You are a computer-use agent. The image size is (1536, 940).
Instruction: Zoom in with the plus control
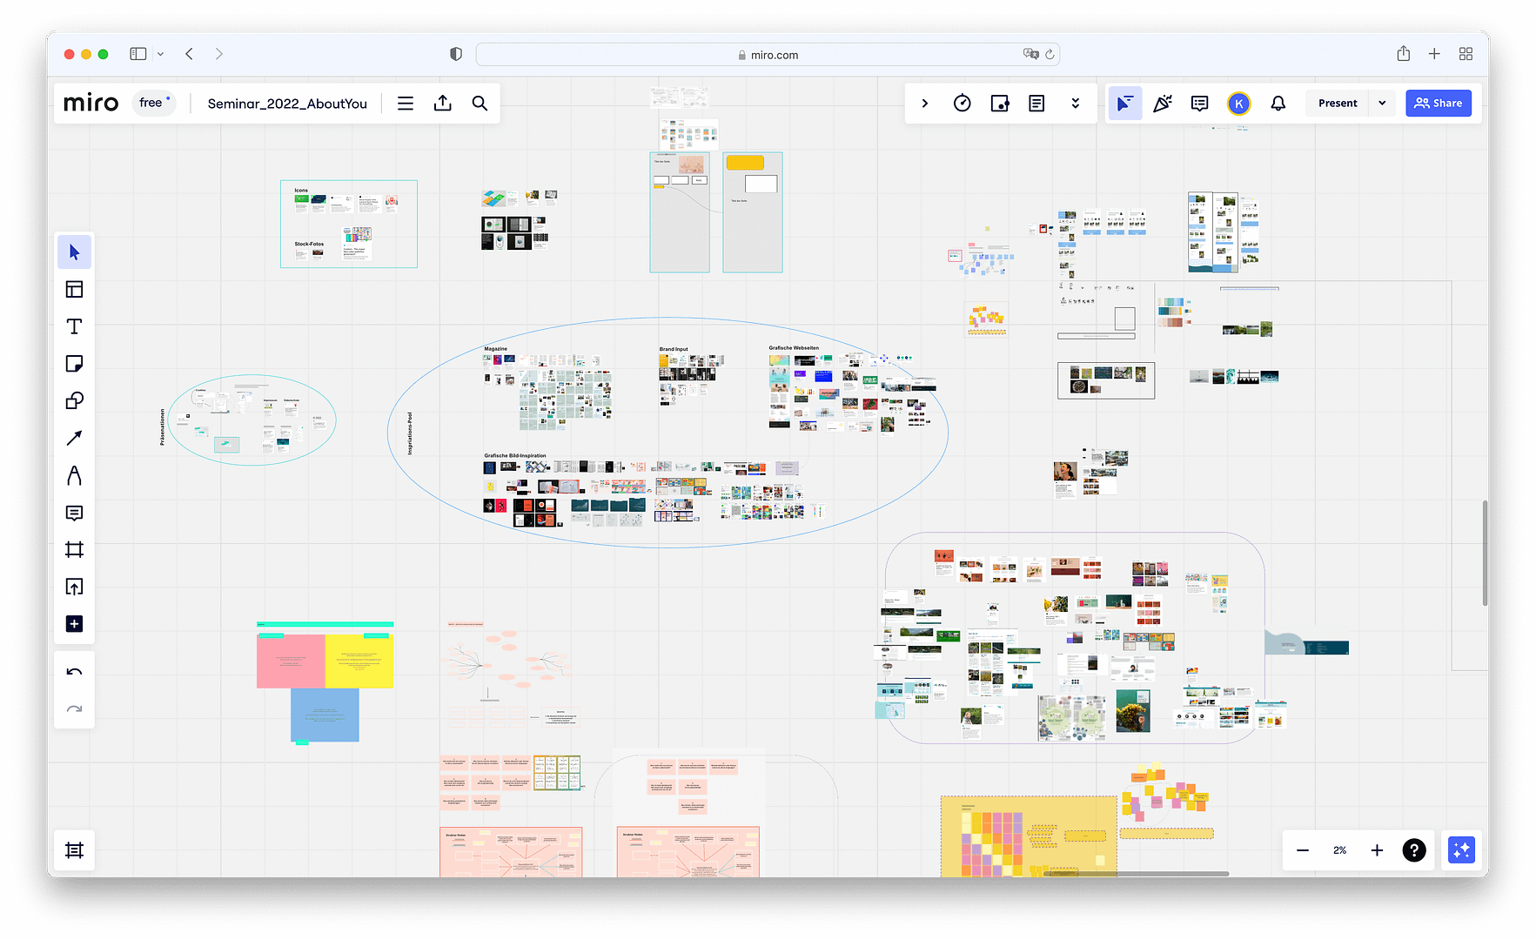pos(1377,850)
